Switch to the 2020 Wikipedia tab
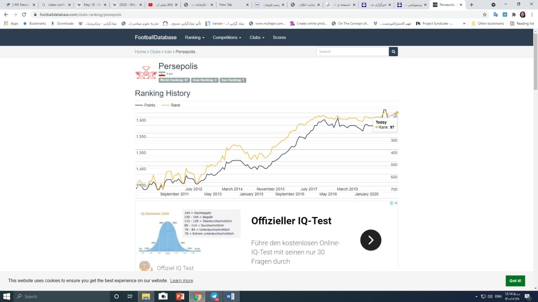 [x=127, y=5]
